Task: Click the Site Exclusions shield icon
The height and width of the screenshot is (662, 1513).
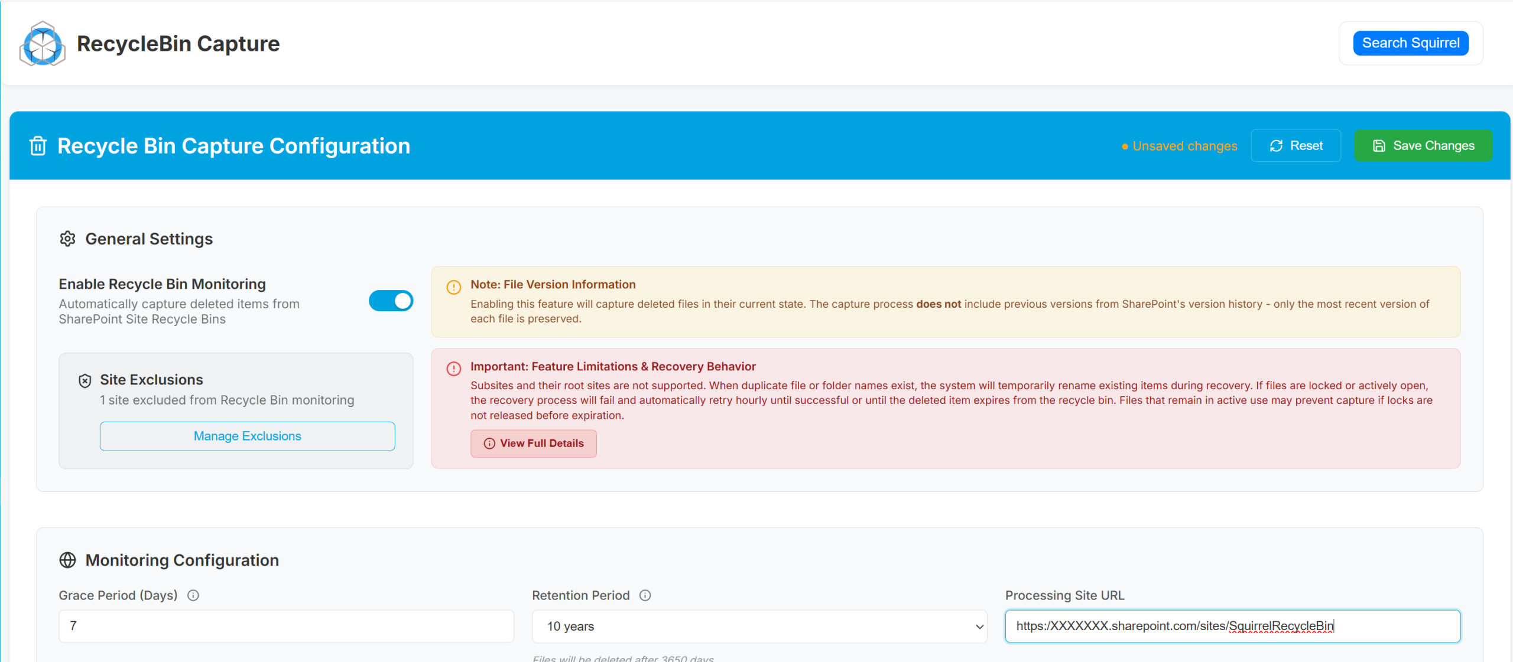Action: pos(85,381)
